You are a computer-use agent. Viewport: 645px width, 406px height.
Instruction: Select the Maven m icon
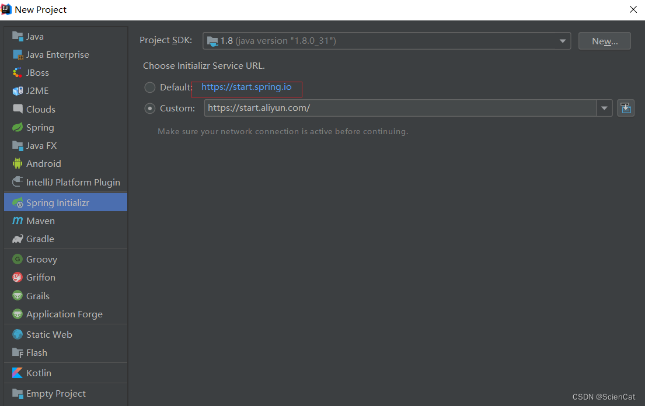(x=18, y=220)
